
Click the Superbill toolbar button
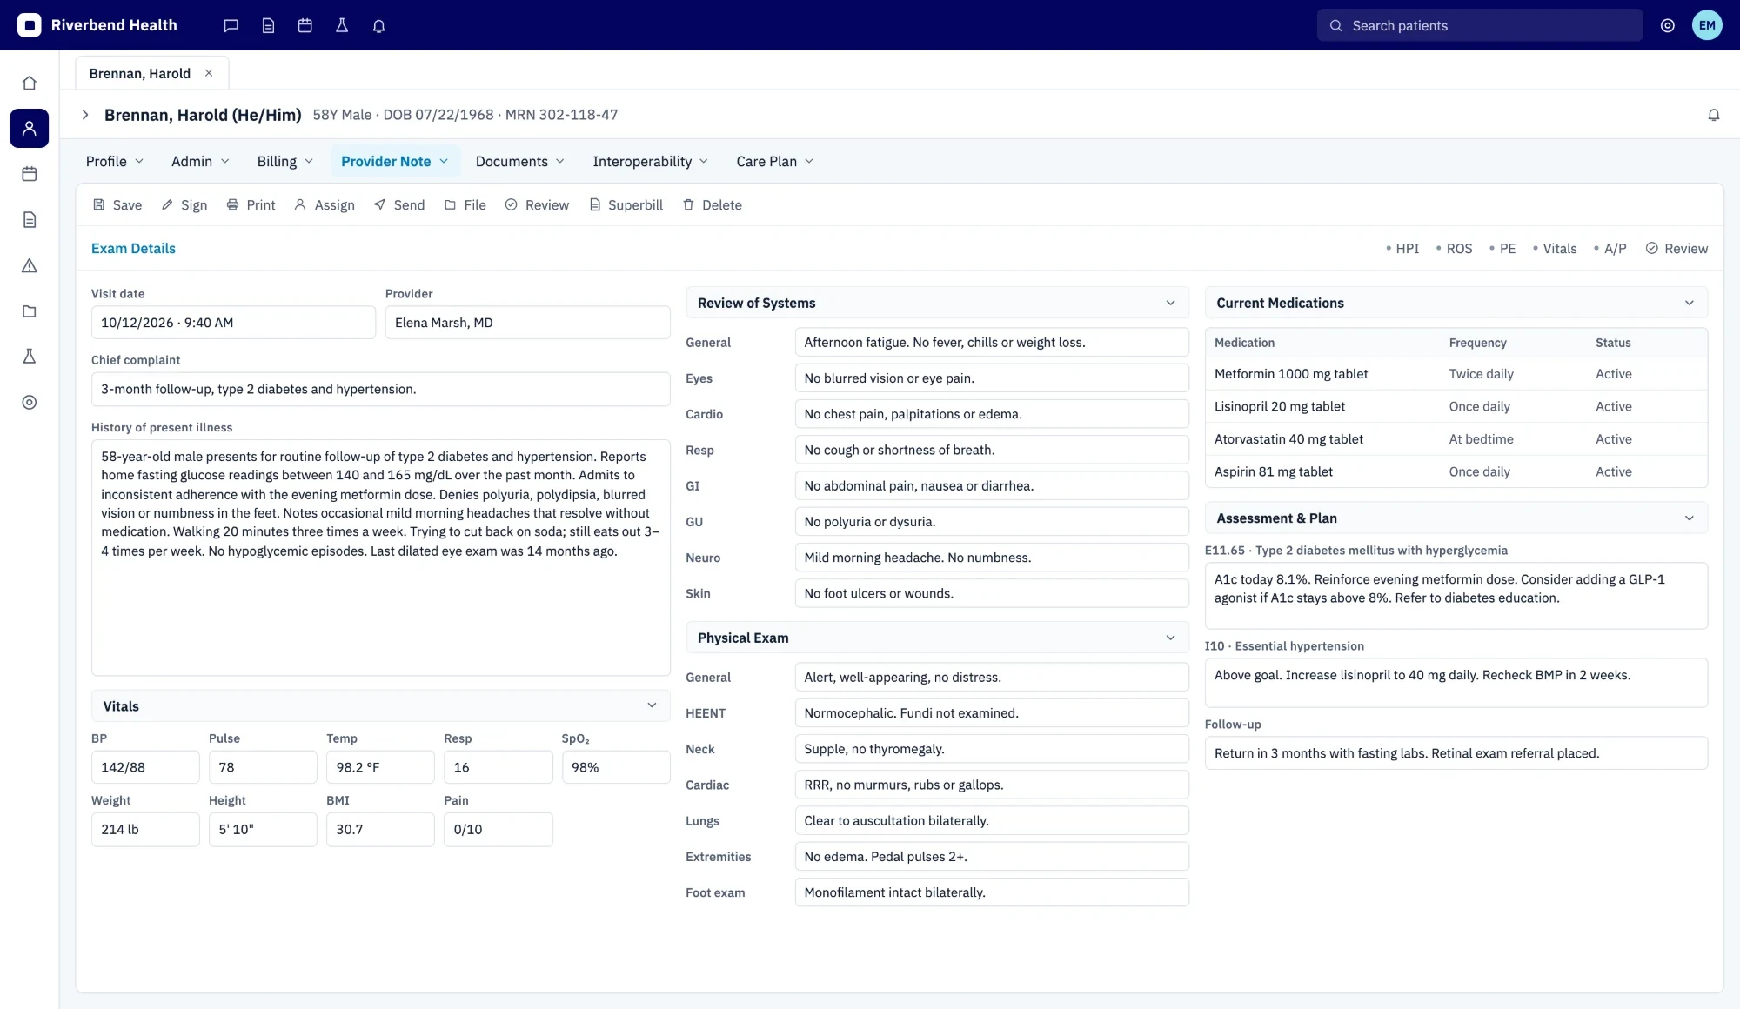tap(626, 205)
